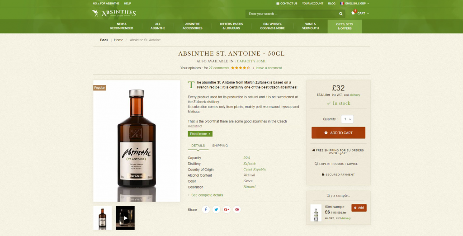This screenshot has height=236, width=463.
Task: Click the search magnifier icon
Action: click(340, 14)
